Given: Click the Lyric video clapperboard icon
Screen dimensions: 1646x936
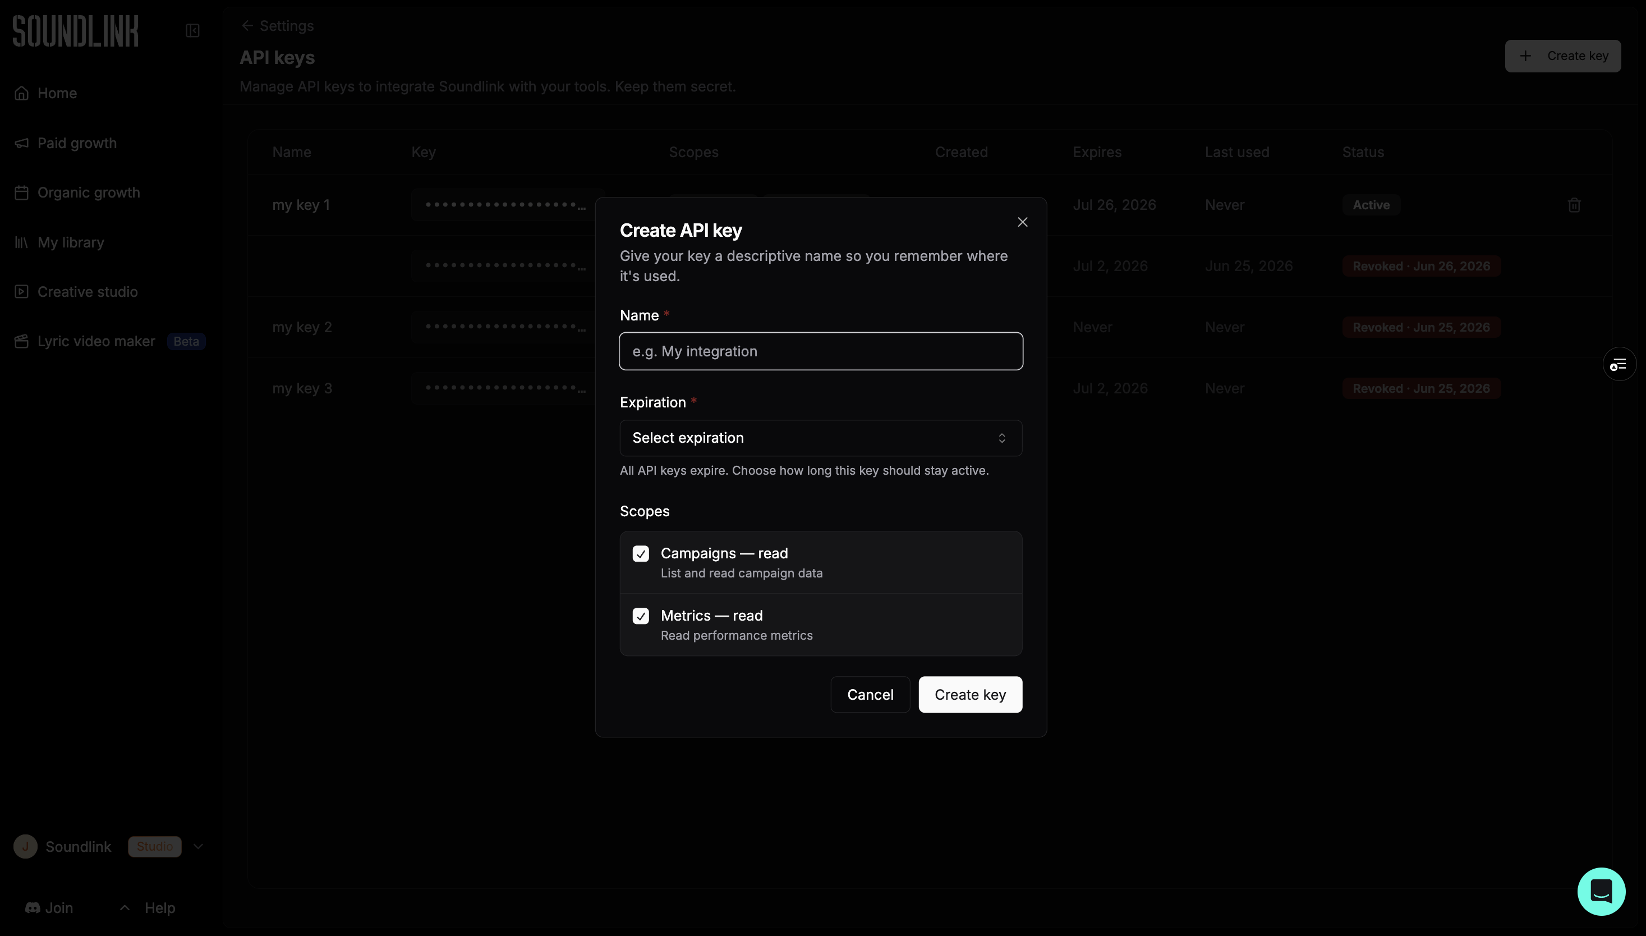Looking at the screenshot, I should 21,341.
